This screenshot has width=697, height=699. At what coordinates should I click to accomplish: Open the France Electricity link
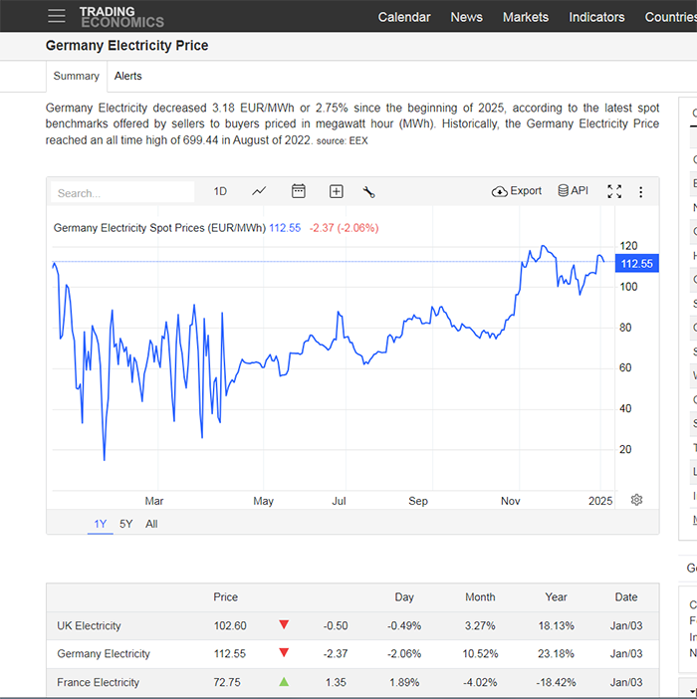98,682
